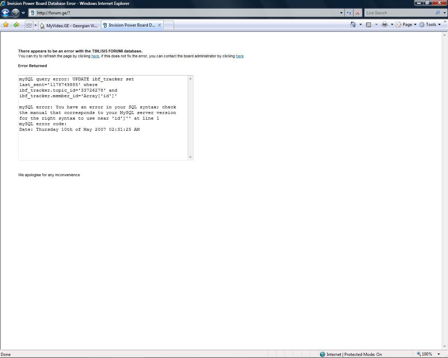Viewport: 448px width, 358px height.
Task: Close the Invision Power Board tab
Action: (x=159, y=25)
